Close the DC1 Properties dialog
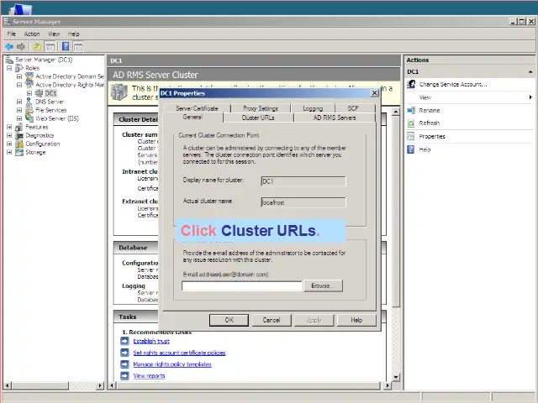This screenshot has height=403, width=538. pyautogui.click(x=375, y=93)
